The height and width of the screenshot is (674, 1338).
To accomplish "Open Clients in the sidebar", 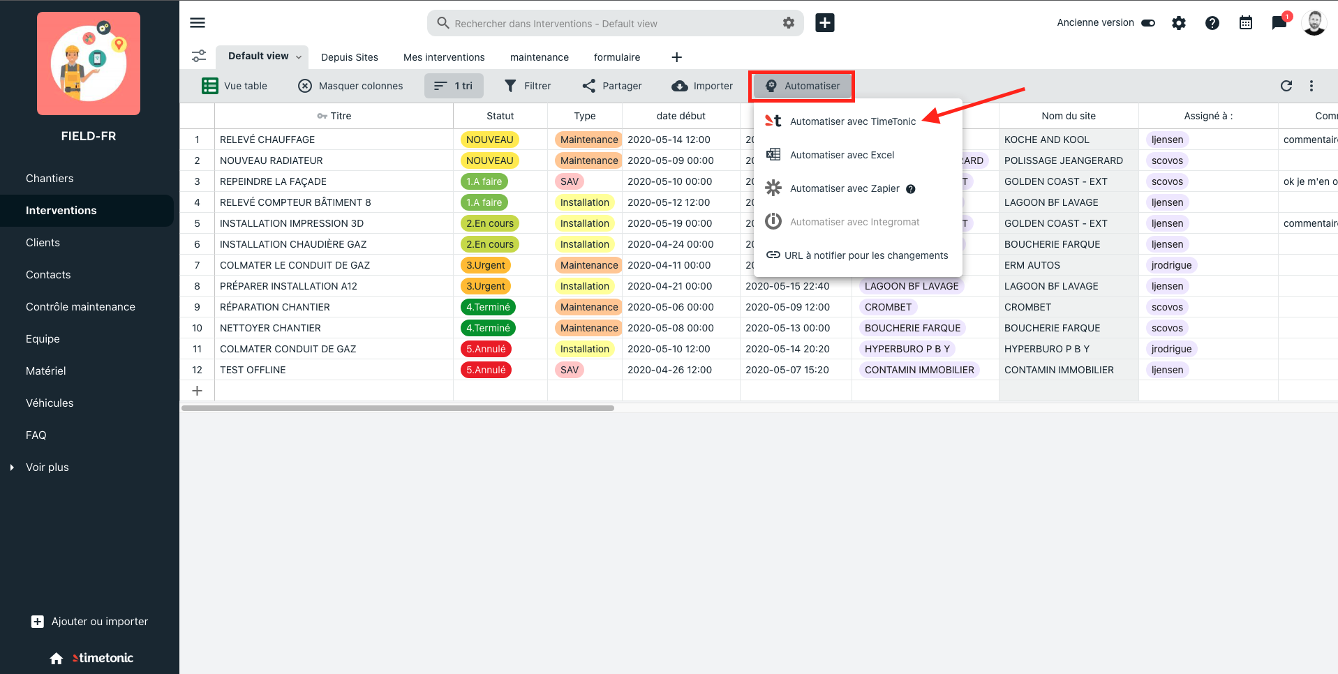I will click(x=43, y=243).
